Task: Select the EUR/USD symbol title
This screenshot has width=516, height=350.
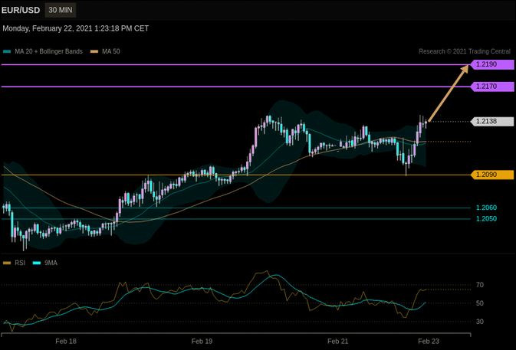Action: [21, 10]
